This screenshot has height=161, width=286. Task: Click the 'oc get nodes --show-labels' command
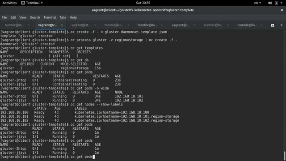click(x=97, y=104)
